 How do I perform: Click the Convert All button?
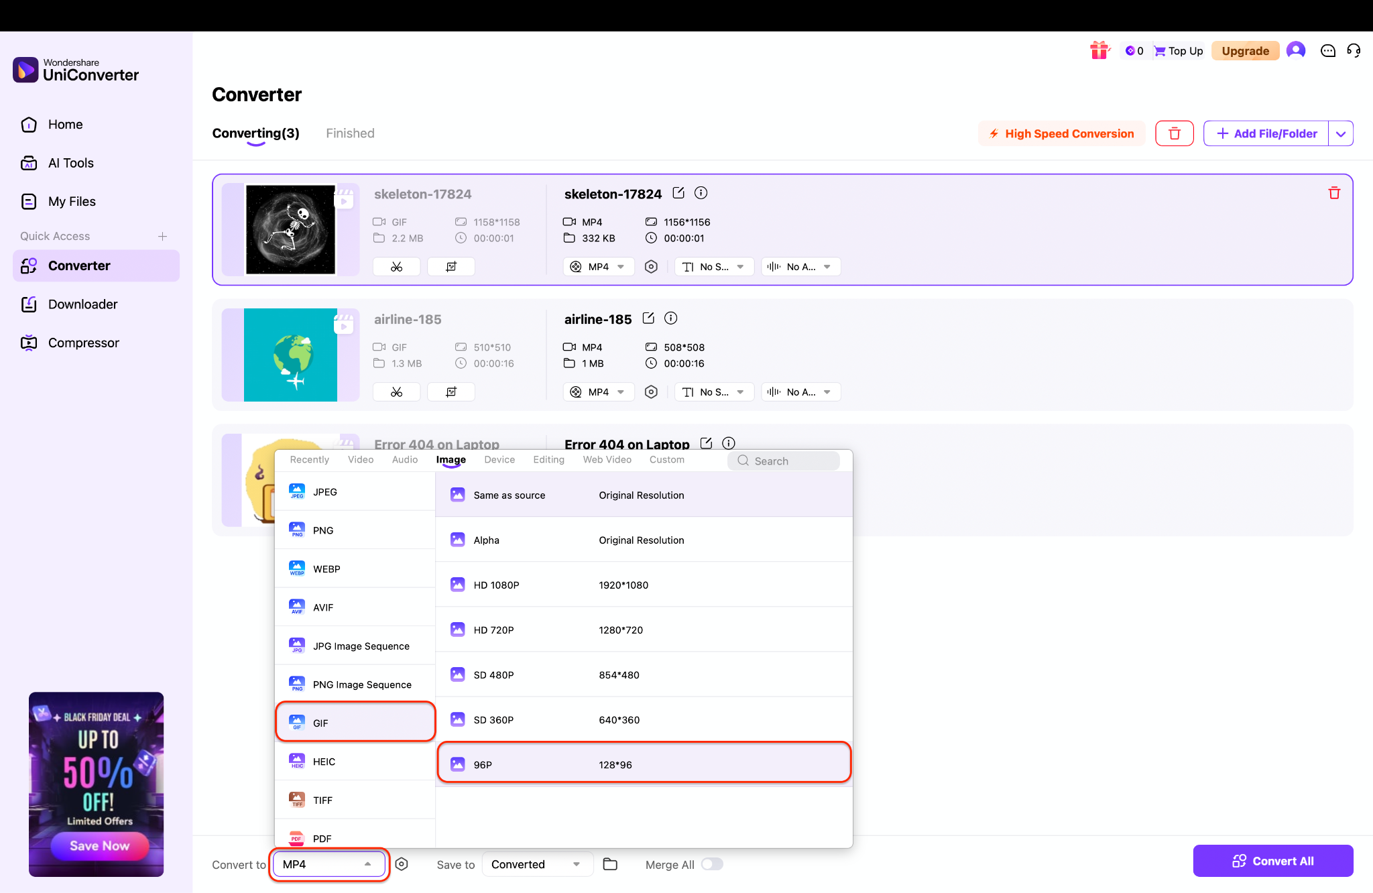pyautogui.click(x=1272, y=861)
